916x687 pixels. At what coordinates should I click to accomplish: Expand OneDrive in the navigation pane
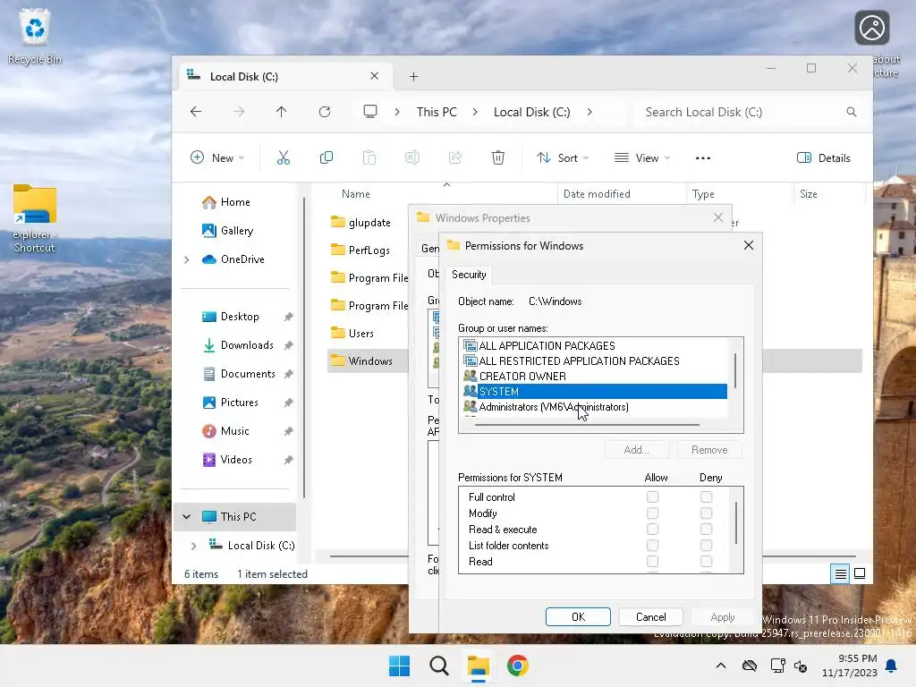click(187, 259)
